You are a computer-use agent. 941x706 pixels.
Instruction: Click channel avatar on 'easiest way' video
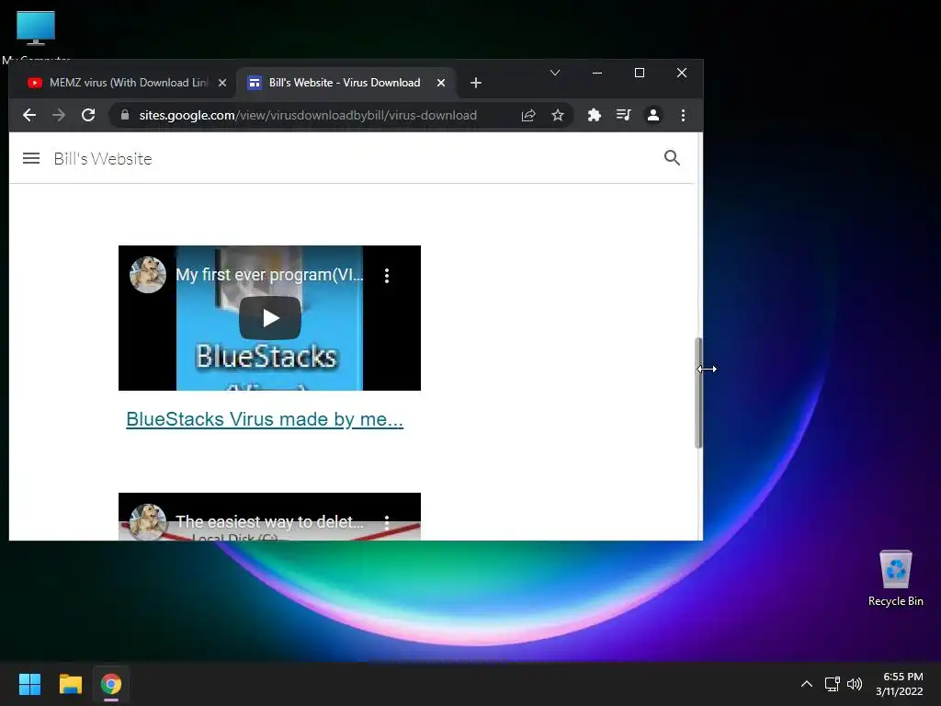148,521
